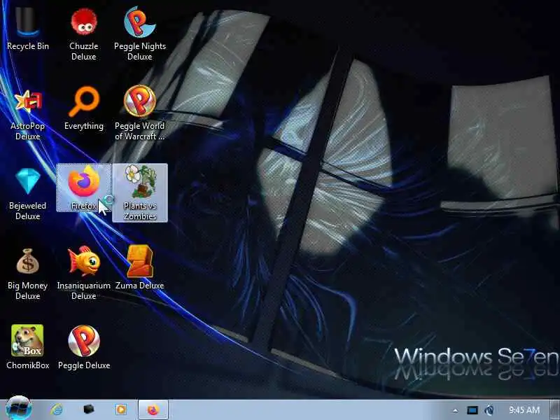Open Windows Media Player from taskbar

tap(121, 409)
